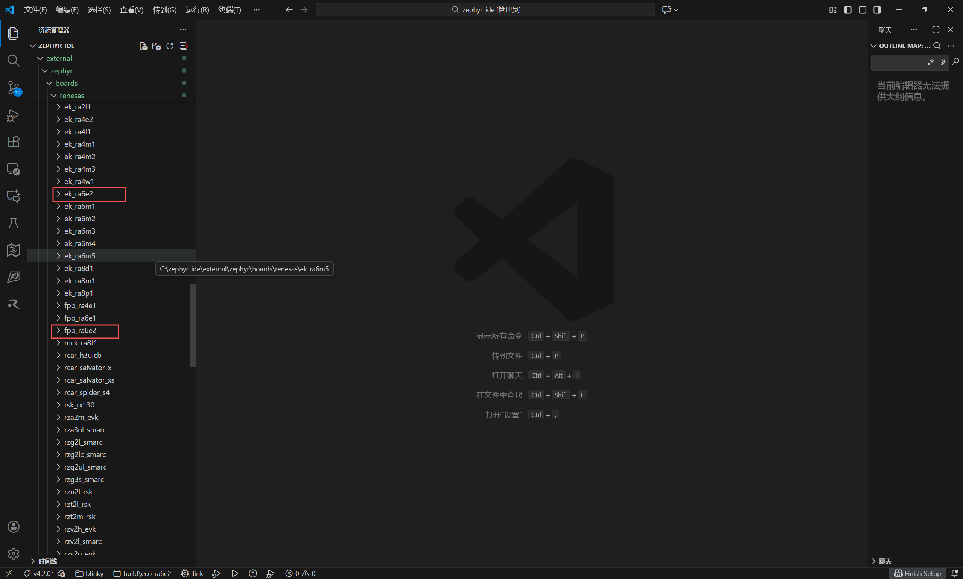Open the notifications bell in status bar
The image size is (963, 579).
[954, 573]
